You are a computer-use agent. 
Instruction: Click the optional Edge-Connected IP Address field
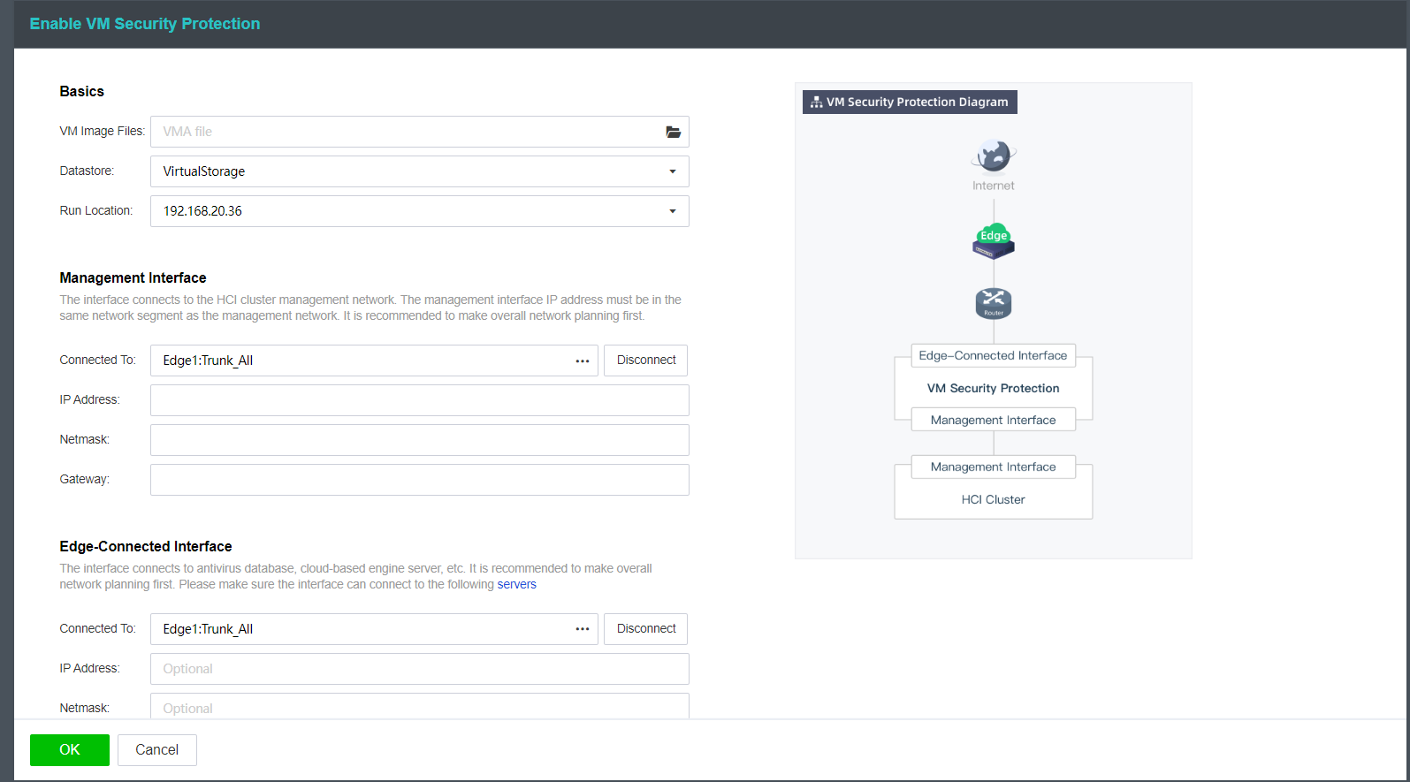(x=419, y=669)
